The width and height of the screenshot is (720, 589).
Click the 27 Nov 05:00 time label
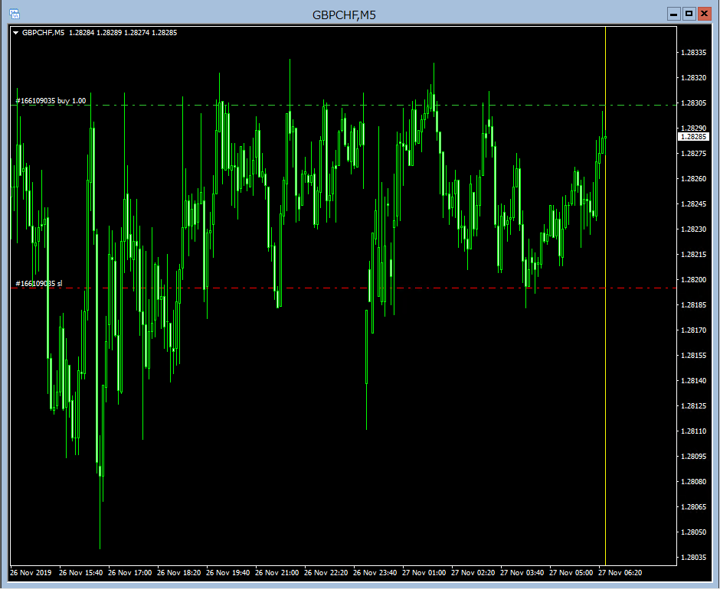tap(571, 572)
